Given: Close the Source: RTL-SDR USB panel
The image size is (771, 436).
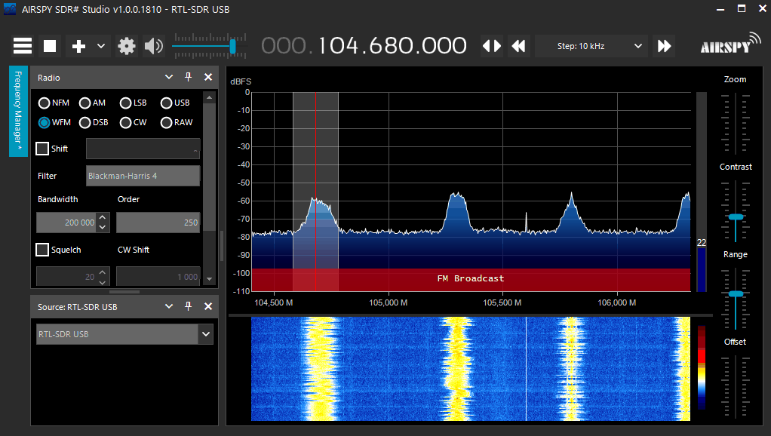Looking at the screenshot, I should (x=208, y=306).
